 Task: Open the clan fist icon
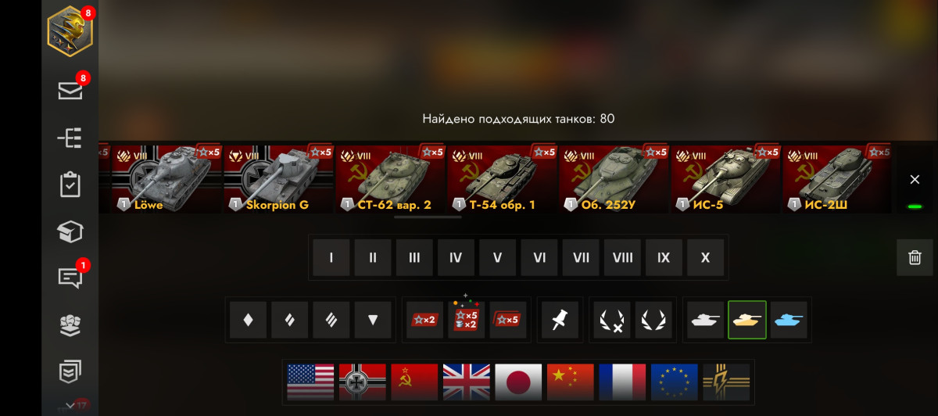(x=70, y=325)
